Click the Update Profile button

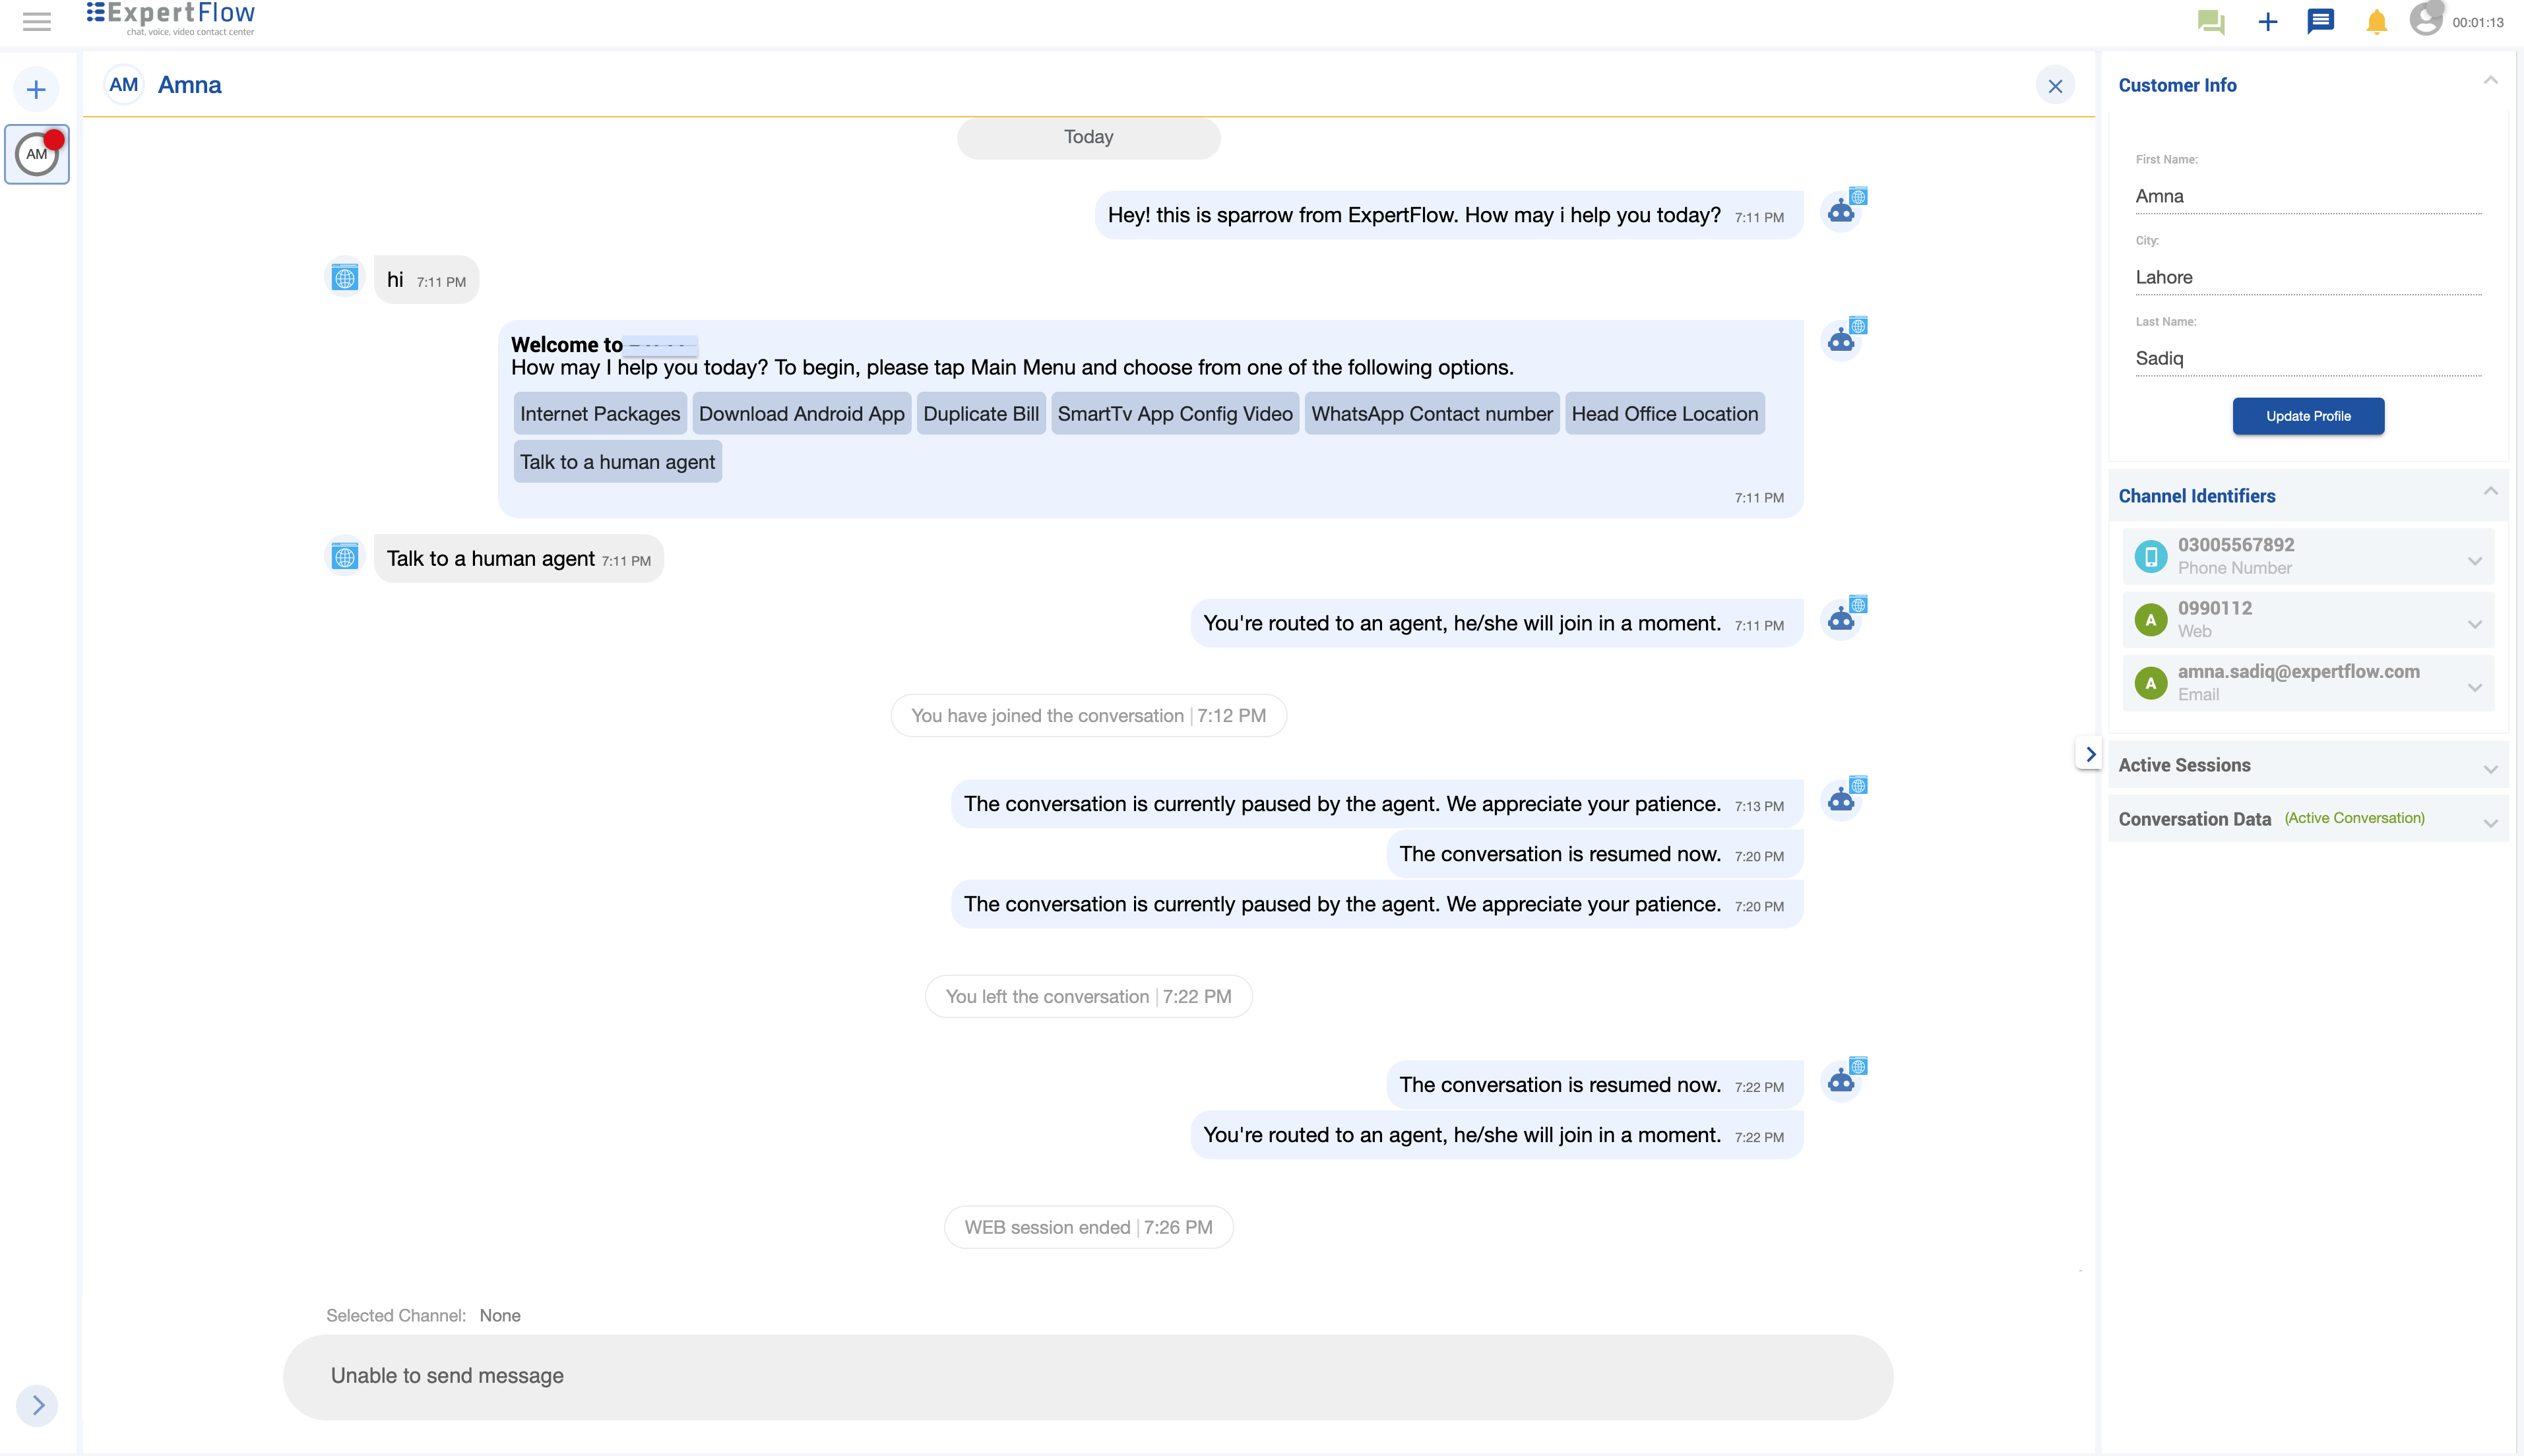2307,416
